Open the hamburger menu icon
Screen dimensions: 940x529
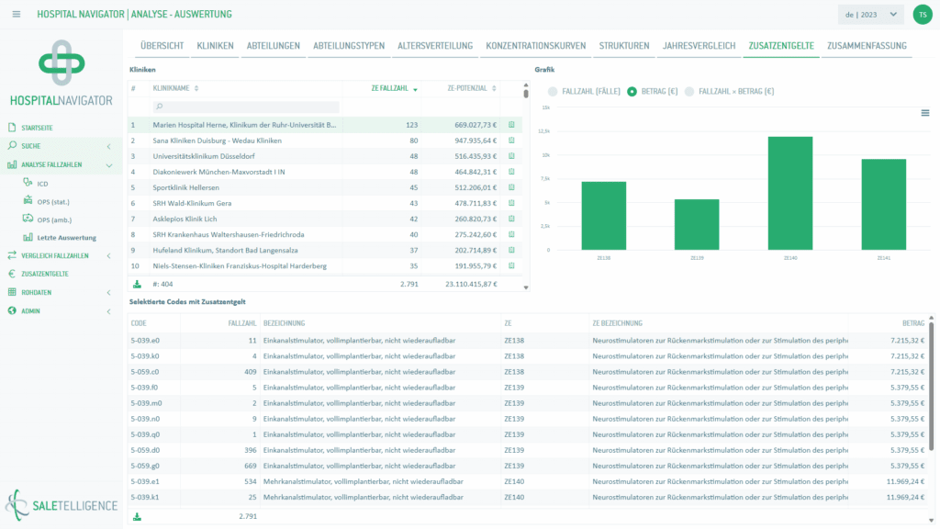(x=17, y=14)
